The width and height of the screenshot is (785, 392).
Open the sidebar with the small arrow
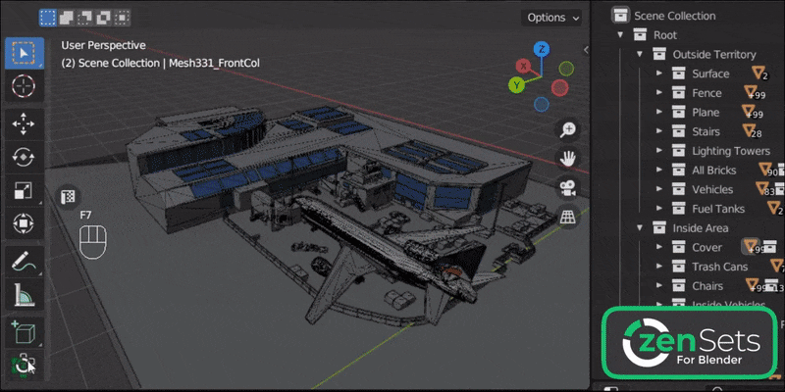(585, 50)
